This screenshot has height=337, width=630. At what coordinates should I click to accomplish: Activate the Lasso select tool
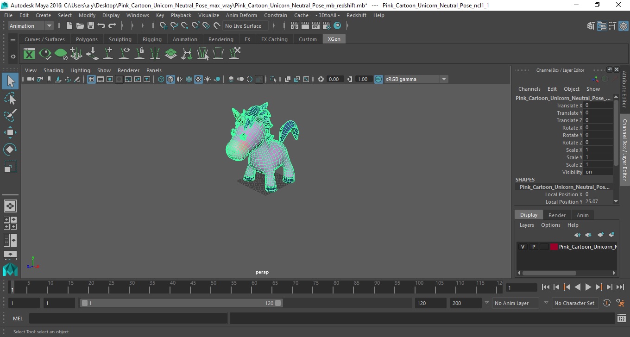[10, 99]
